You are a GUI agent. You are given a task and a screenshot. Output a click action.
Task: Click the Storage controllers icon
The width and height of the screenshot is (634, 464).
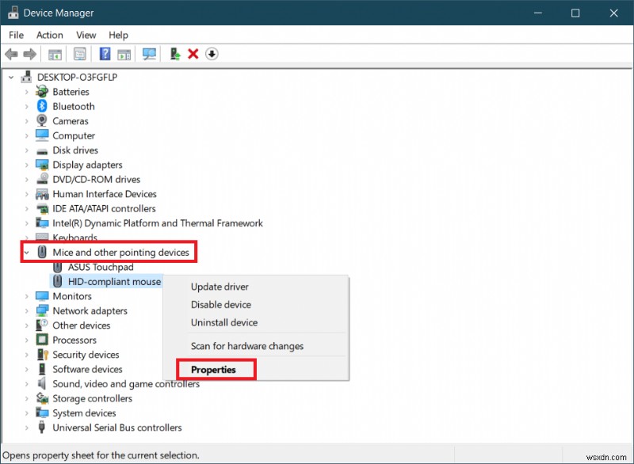click(x=42, y=398)
